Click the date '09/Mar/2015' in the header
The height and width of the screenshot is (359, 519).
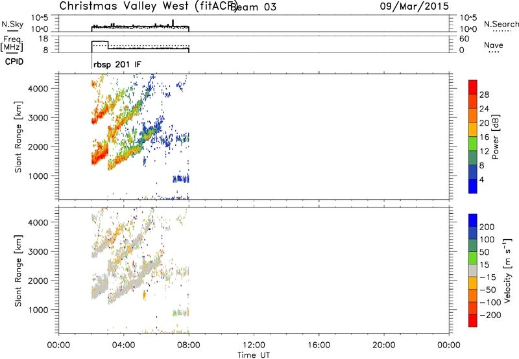coord(415,6)
